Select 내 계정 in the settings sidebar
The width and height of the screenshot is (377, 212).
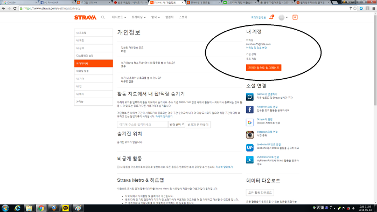[x=94, y=40]
